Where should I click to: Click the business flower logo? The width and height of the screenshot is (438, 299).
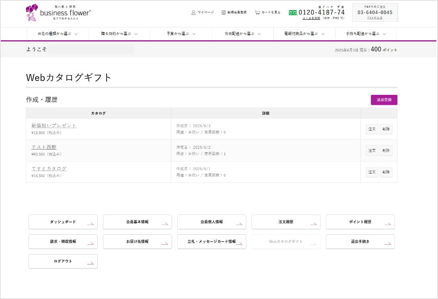[x=58, y=12]
